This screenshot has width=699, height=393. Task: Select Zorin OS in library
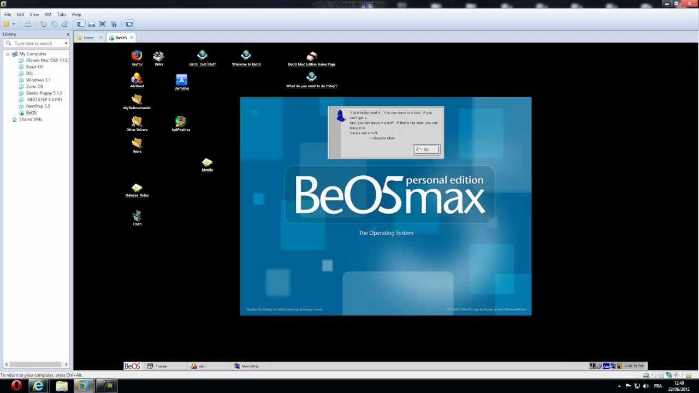tap(34, 86)
